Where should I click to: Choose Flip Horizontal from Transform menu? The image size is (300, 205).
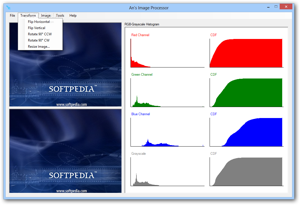[x=40, y=22]
